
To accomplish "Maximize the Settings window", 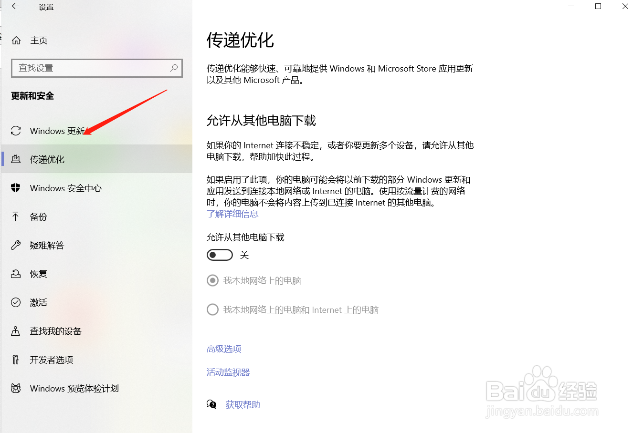I will tap(598, 6).
